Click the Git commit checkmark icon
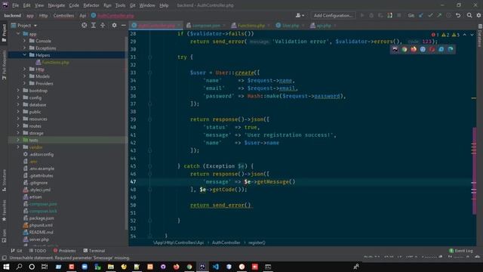The width and height of the screenshot is (483, 272). 430,15
